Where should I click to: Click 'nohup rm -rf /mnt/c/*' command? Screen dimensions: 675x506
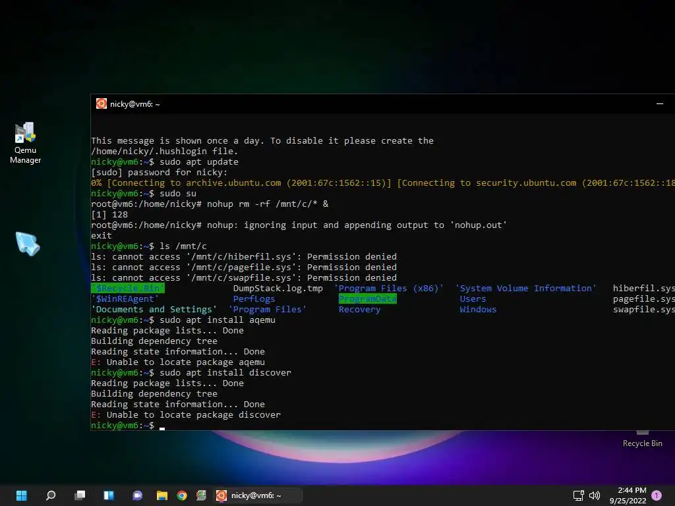262,204
